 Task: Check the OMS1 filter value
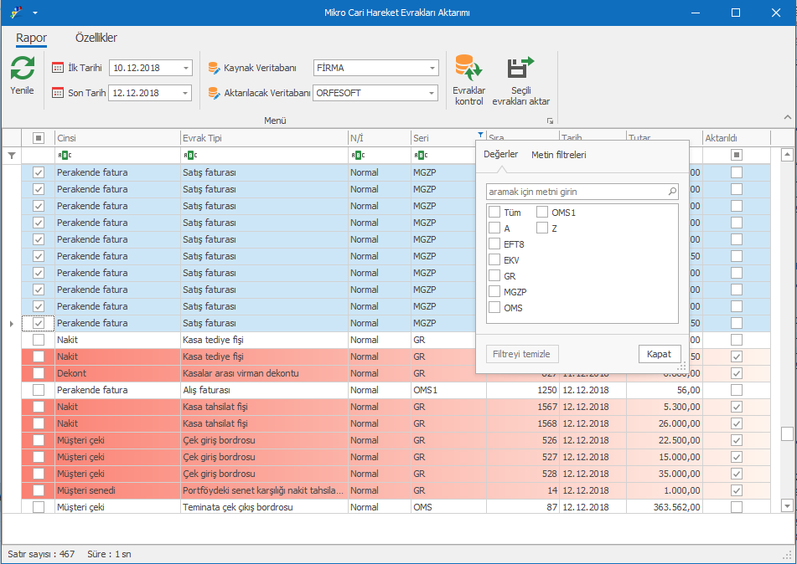click(542, 213)
